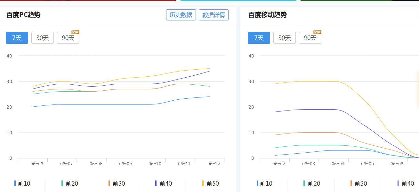Screen dimensions: 419x192
Task: Open 历史数据 for Baidu PC trends
Action: point(181,15)
